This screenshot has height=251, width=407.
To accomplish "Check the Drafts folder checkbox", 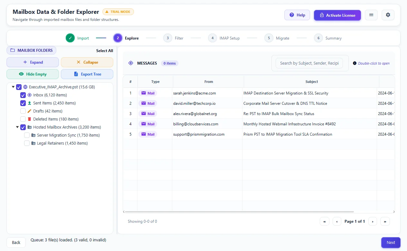I will (23, 111).
